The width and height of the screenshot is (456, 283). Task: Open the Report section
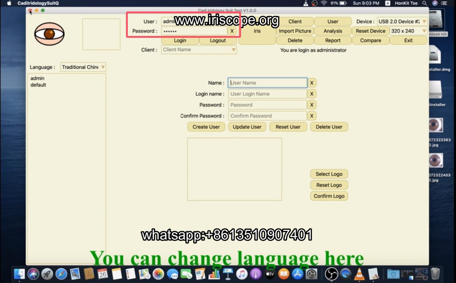coord(333,40)
